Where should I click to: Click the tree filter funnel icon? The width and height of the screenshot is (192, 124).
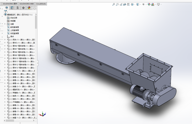pyautogui.click(x=6, y=12)
